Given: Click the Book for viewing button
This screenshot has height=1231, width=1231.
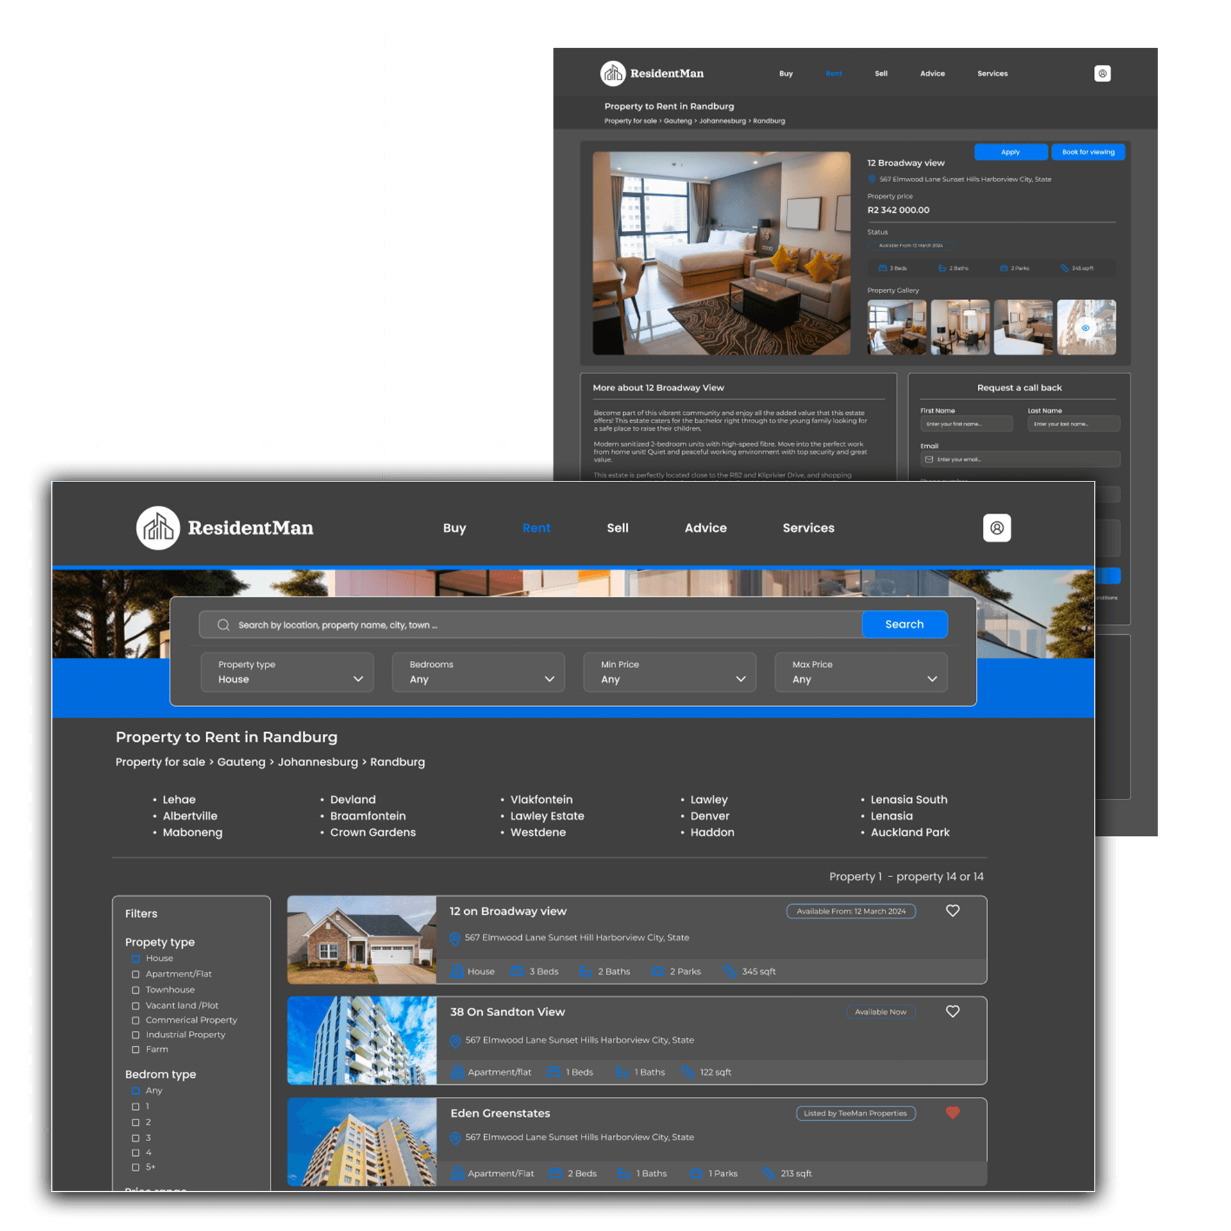Looking at the screenshot, I should 1088,152.
